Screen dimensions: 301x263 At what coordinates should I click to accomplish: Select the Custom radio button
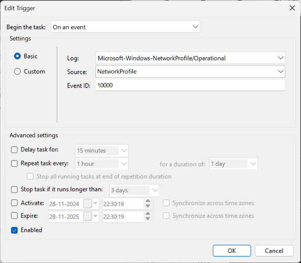coord(17,71)
